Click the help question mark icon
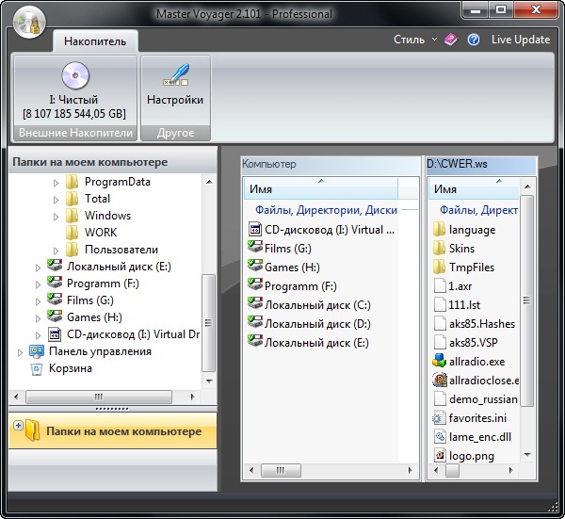 tap(474, 40)
